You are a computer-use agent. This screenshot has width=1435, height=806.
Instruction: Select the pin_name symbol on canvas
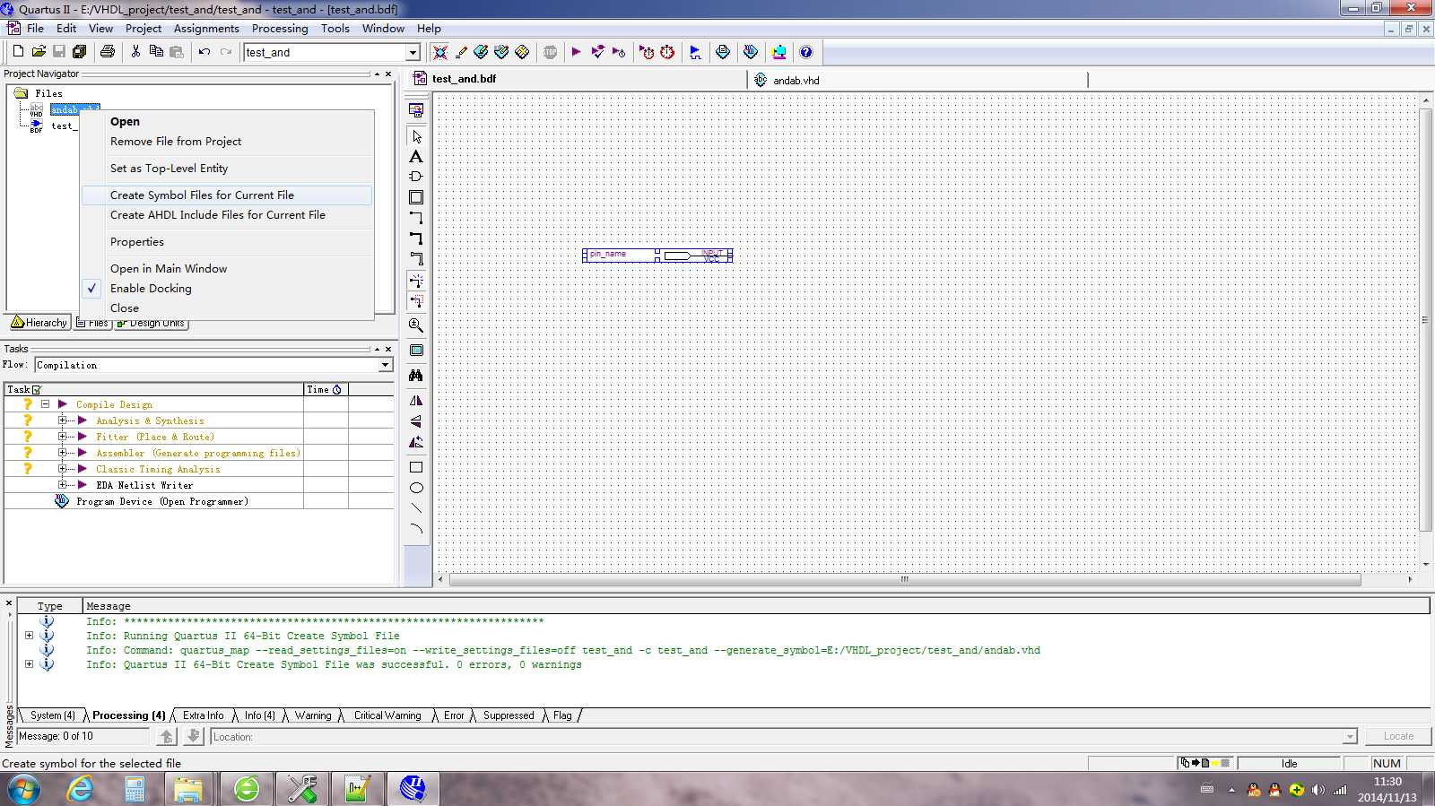pos(657,256)
